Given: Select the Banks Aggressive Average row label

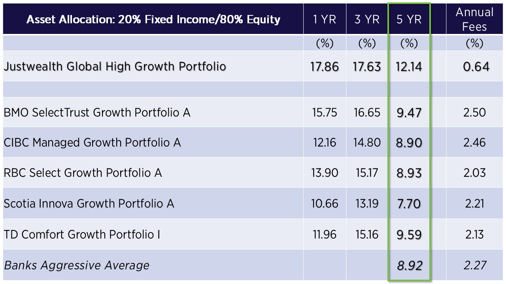Looking at the screenshot, I should click(x=77, y=265).
